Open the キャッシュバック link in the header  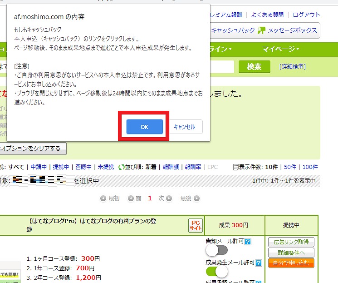[233, 30]
